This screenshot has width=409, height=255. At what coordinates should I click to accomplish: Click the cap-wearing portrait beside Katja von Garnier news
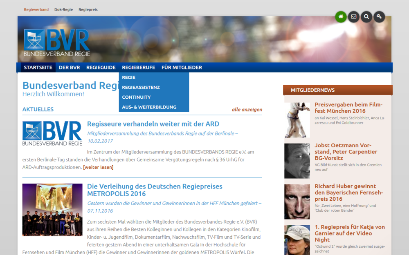click(x=297, y=240)
